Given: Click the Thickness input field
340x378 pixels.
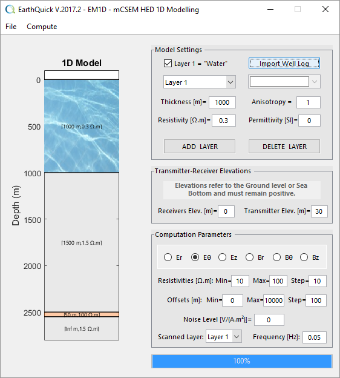Looking at the screenshot, I should 222,102.
